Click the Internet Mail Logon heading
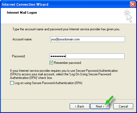The height and width of the screenshot is (113, 137). [x=22, y=13]
